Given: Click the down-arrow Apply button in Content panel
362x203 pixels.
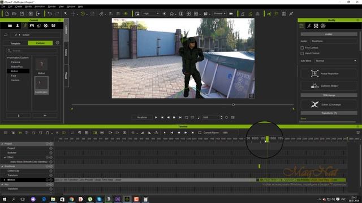Looking at the screenshot, I should pos(19,116).
